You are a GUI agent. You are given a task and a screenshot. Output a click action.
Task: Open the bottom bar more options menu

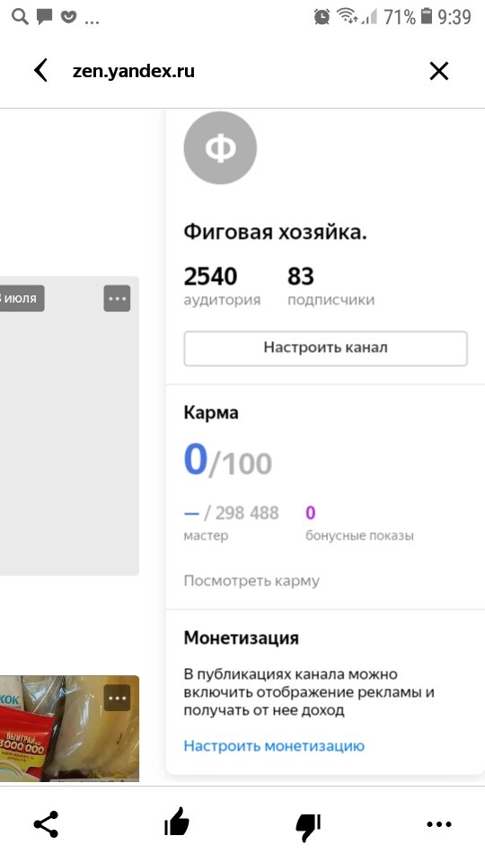pyautogui.click(x=439, y=824)
